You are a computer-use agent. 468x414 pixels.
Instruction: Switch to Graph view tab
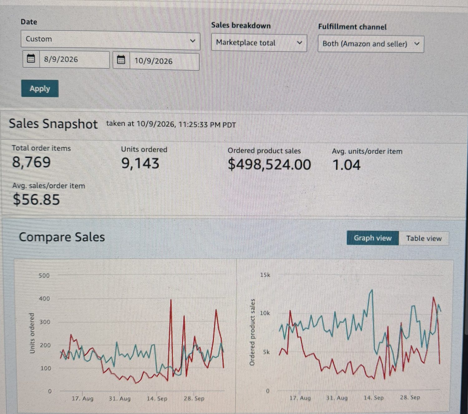(373, 238)
